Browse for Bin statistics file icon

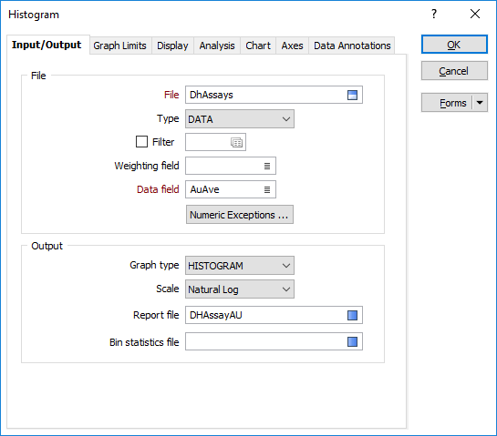pyautogui.click(x=352, y=341)
